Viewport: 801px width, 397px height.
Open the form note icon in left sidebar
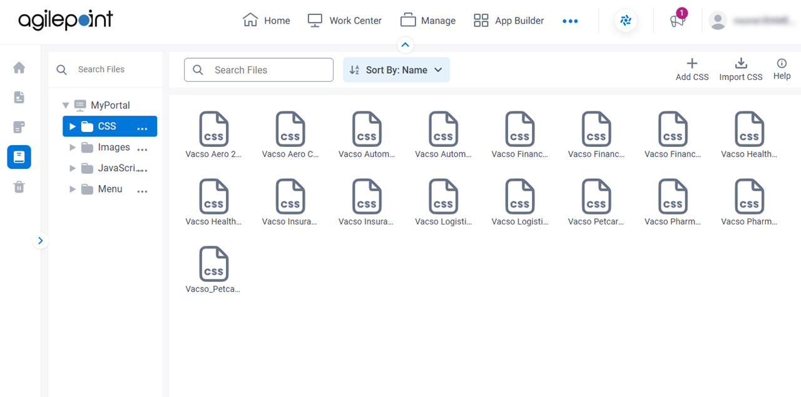[19, 128]
